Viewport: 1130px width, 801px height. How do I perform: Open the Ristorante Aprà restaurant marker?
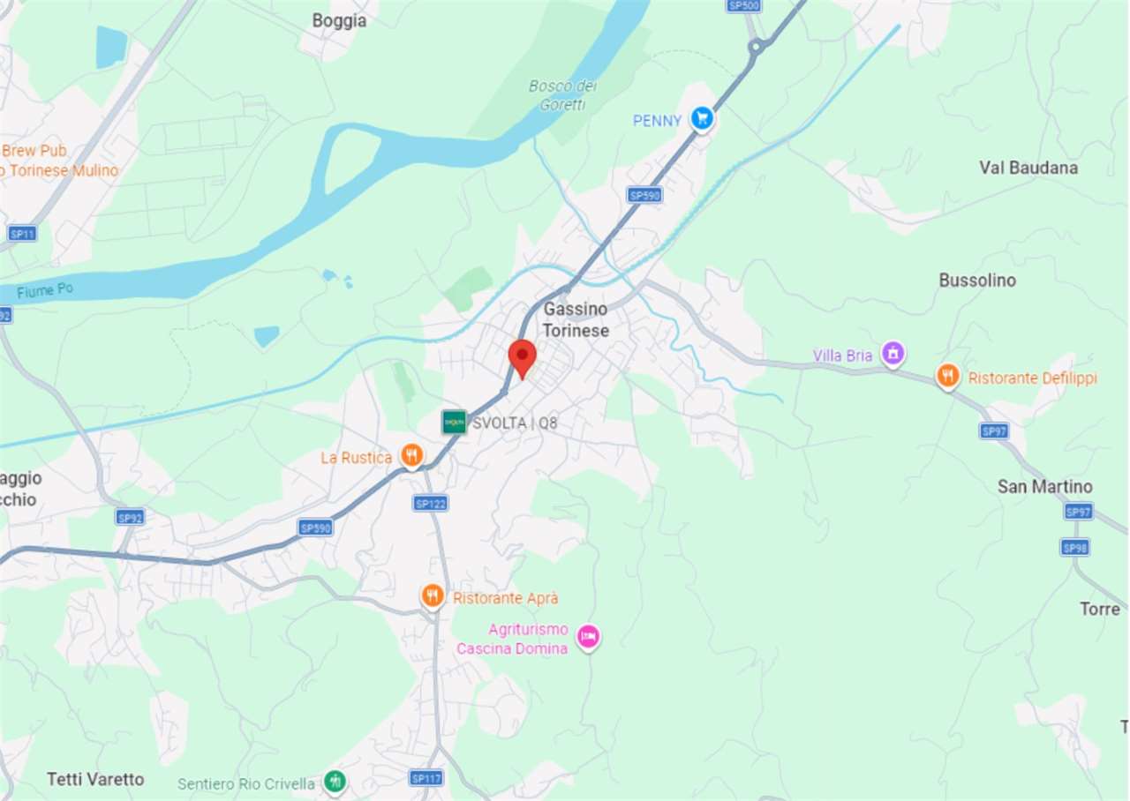[x=432, y=597]
